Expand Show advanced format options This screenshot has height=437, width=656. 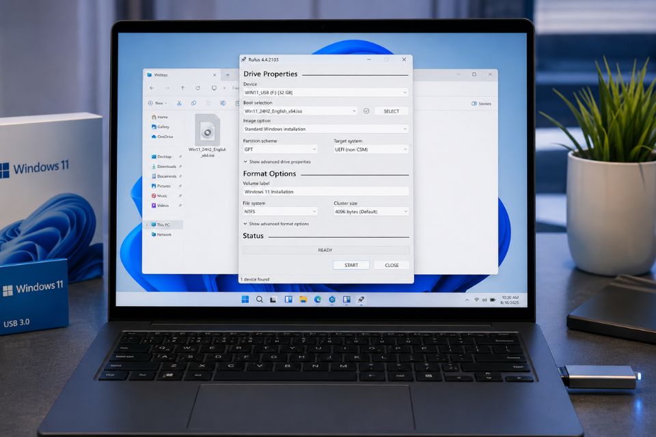[276, 224]
